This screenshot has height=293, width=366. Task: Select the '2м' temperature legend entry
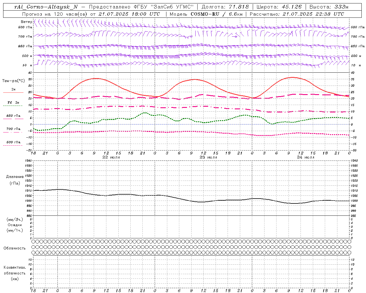coord(13,90)
